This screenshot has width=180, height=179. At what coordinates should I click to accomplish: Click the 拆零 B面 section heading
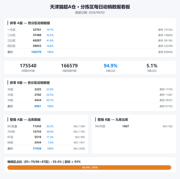click(x=30, y=82)
